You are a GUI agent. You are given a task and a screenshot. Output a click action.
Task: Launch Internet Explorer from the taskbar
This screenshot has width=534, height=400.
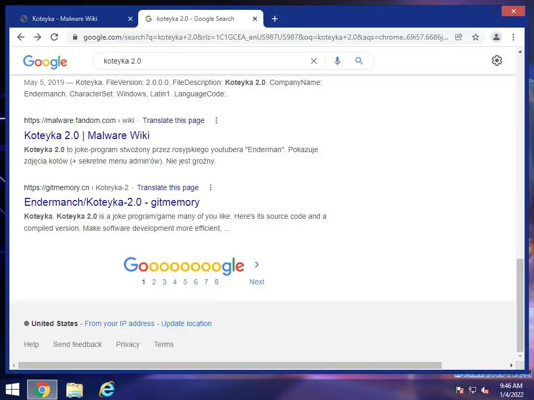tap(106, 390)
